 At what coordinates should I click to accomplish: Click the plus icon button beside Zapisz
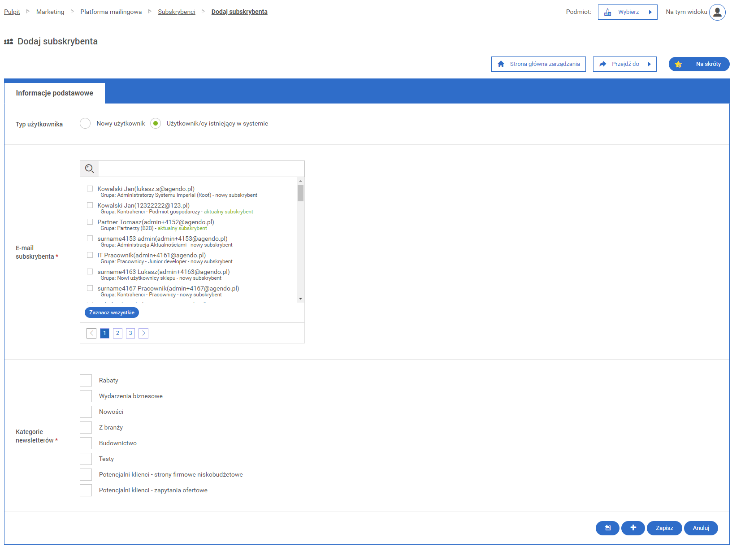click(x=633, y=528)
